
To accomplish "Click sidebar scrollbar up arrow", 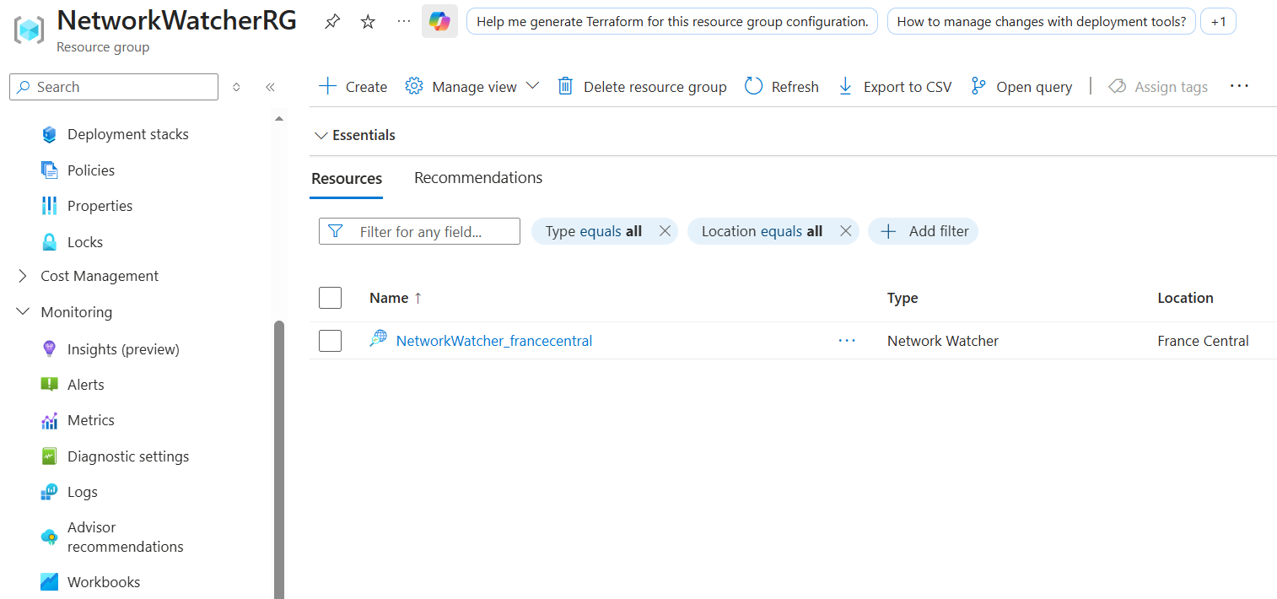I will [x=279, y=118].
